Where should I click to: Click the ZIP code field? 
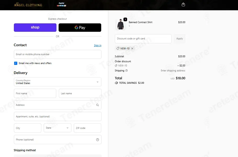(x=87, y=128)
